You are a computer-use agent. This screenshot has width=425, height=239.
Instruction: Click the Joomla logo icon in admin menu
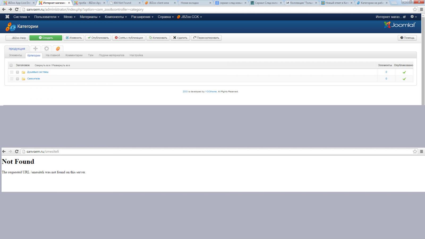7,17
